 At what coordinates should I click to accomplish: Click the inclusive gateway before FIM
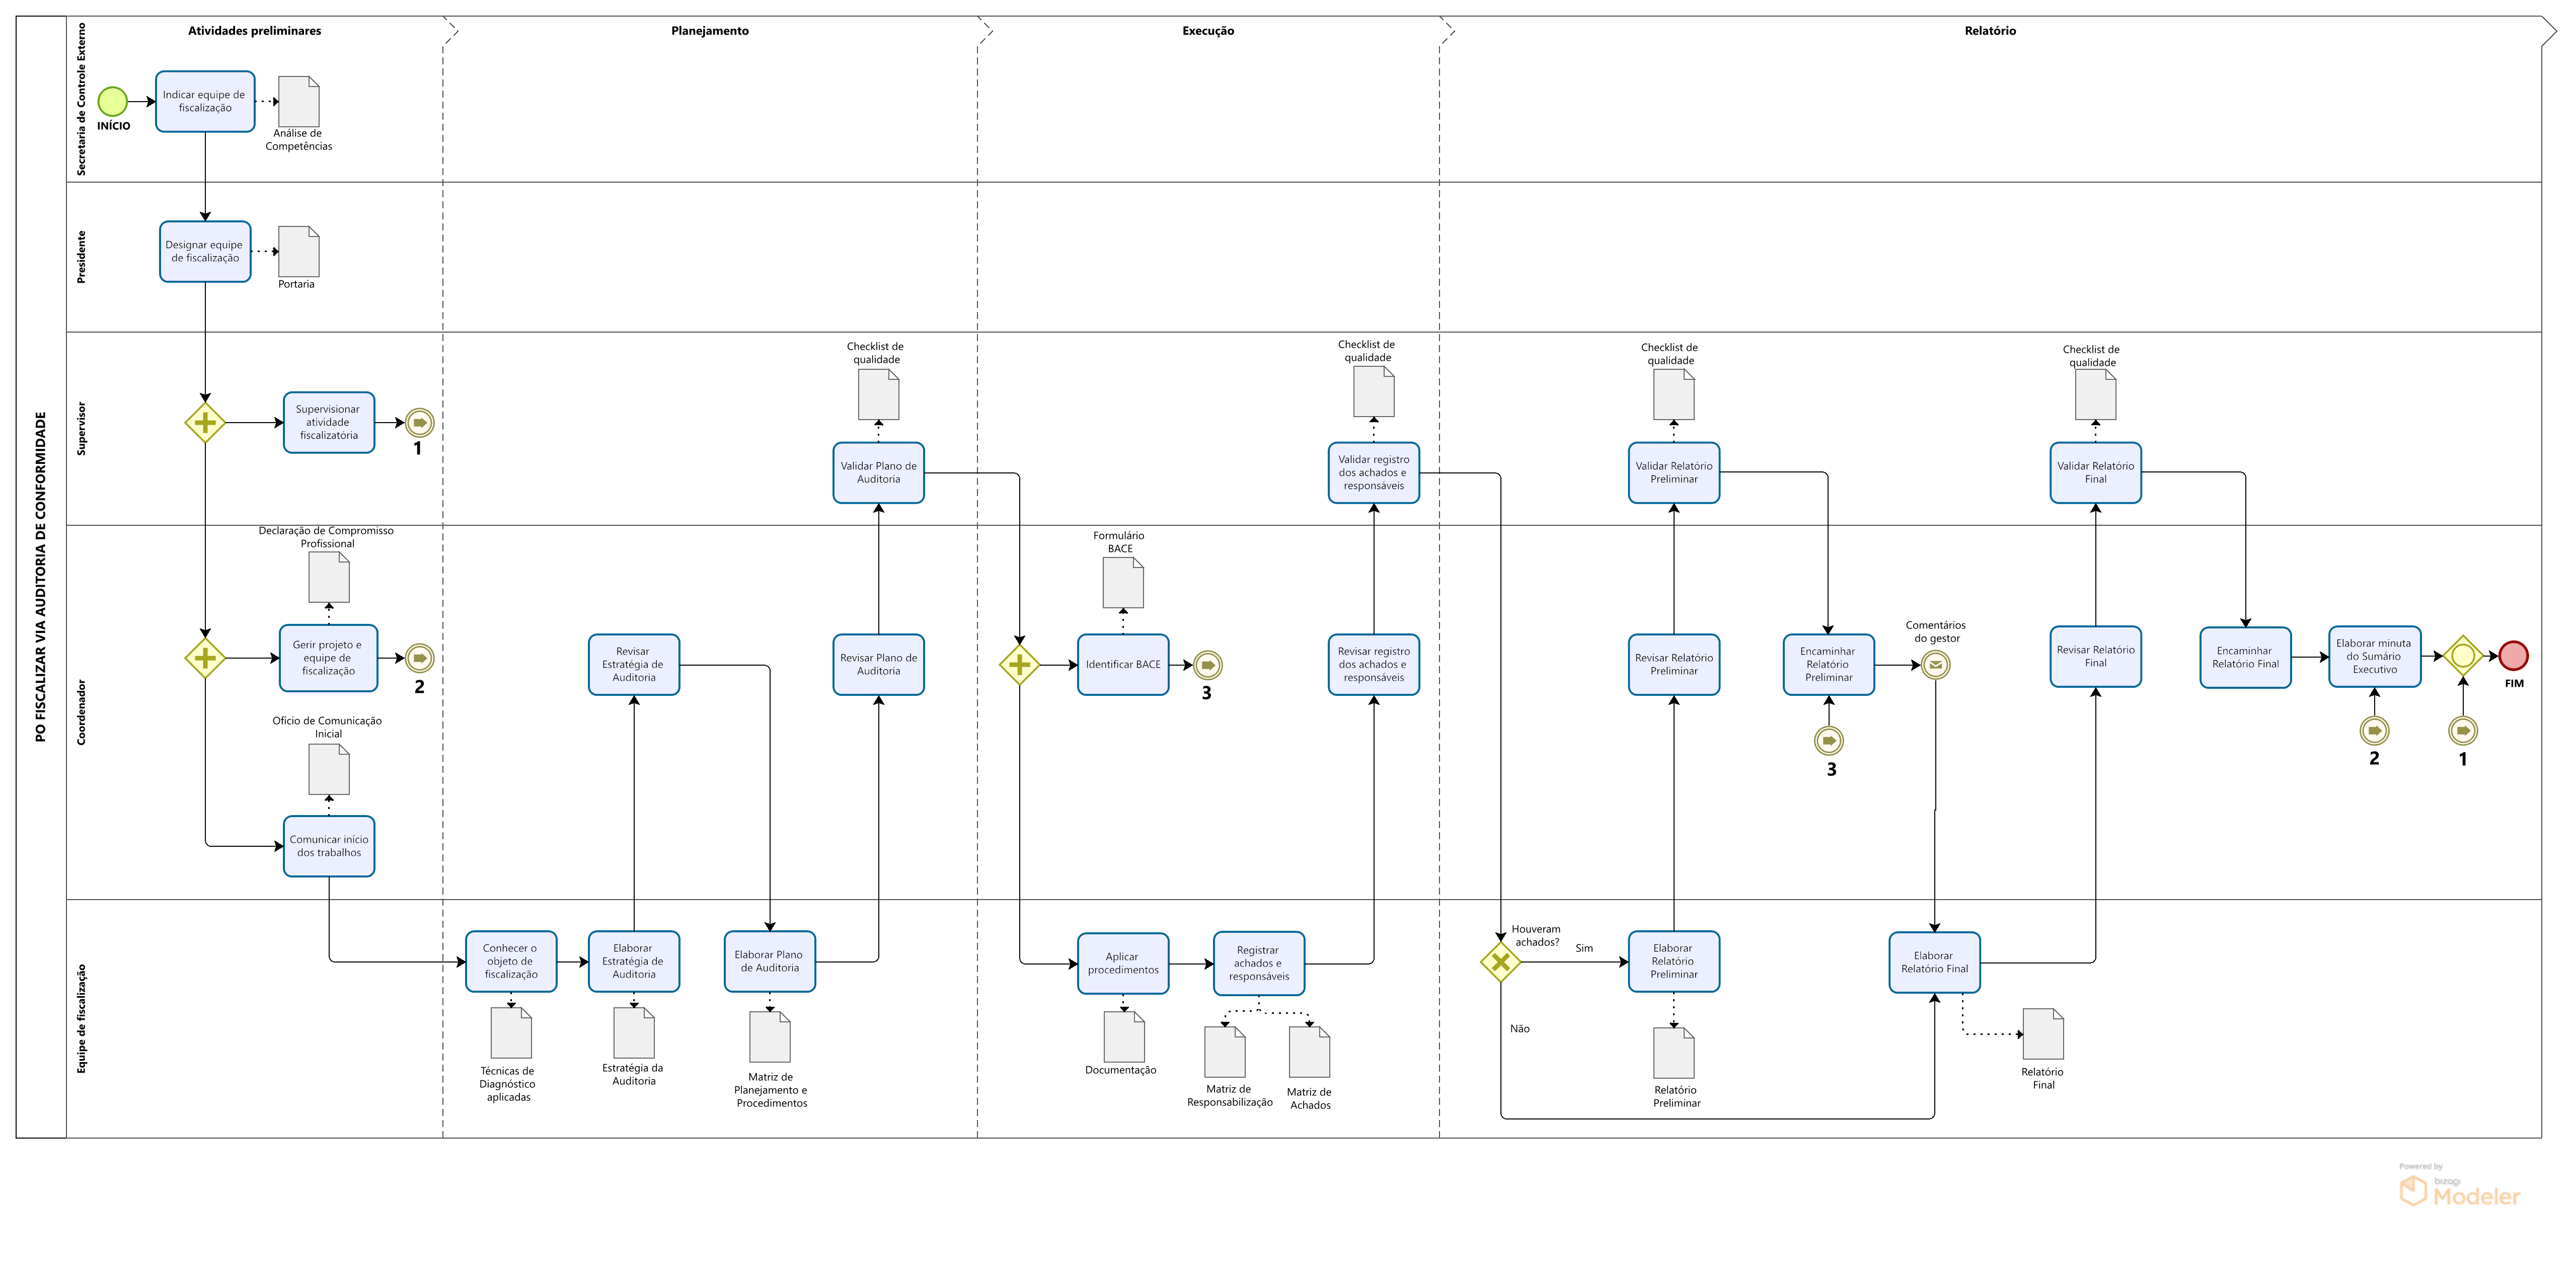(2463, 656)
